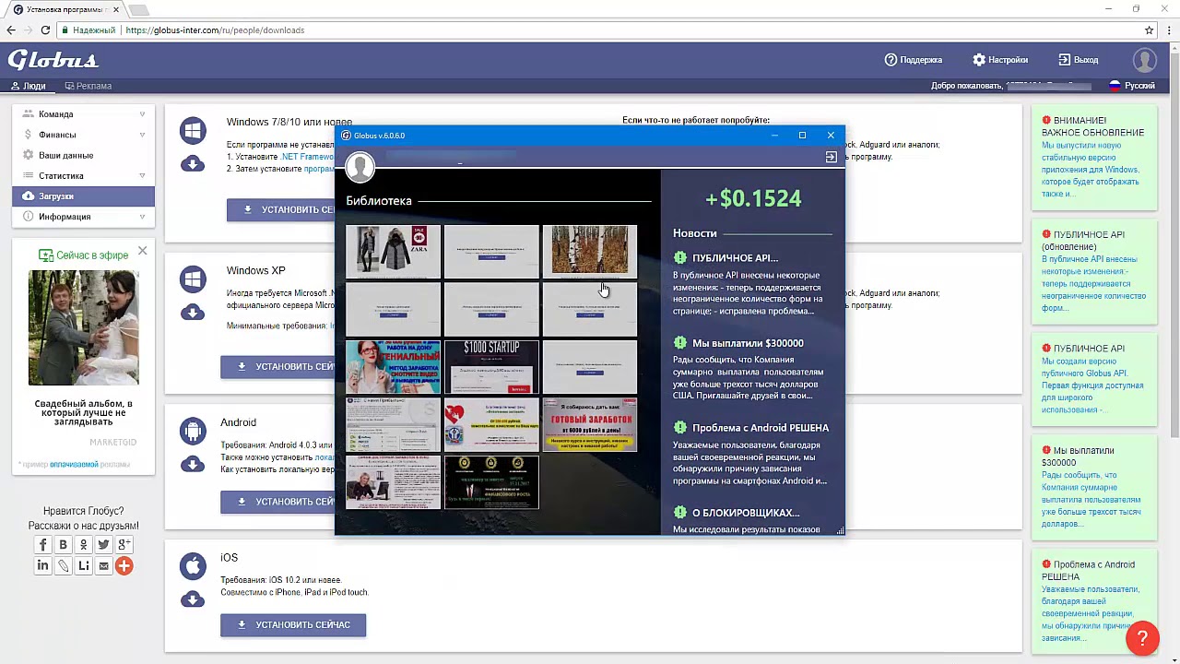
Task: Open Настройки in the header
Action: [x=1000, y=60]
